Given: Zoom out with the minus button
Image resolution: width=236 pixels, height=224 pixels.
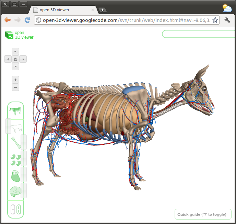Looking at the screenshot, I should pos(15,87).
